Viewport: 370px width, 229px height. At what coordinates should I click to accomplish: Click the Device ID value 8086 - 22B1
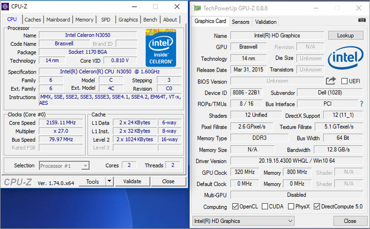coord(246,93)
